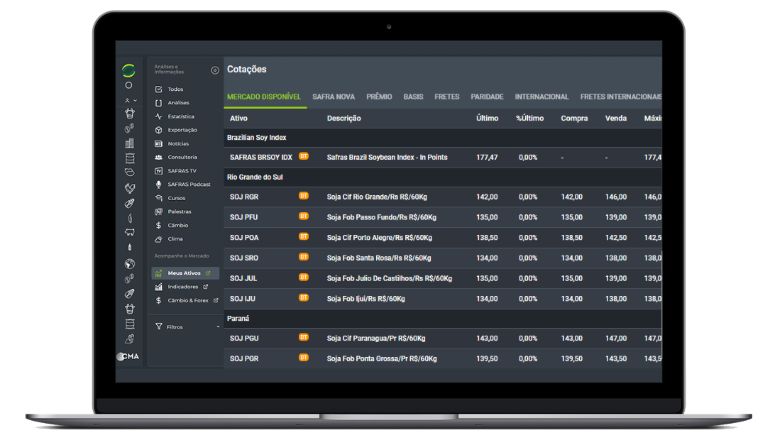Toggle the DT badge on SAFRAS BRSOY IDX

click(303, 156)
